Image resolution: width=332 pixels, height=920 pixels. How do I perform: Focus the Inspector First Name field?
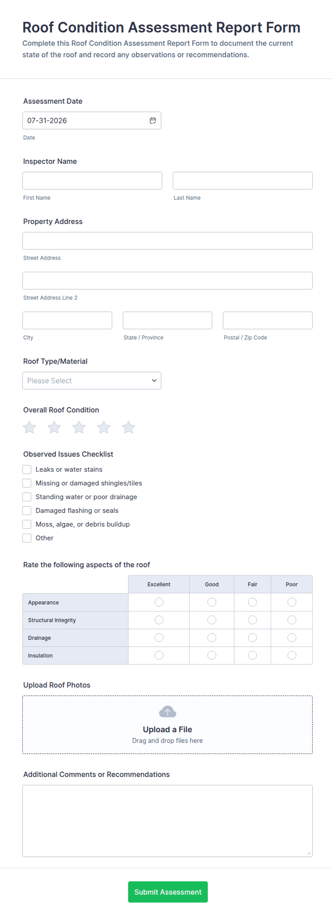pos(92,181)
